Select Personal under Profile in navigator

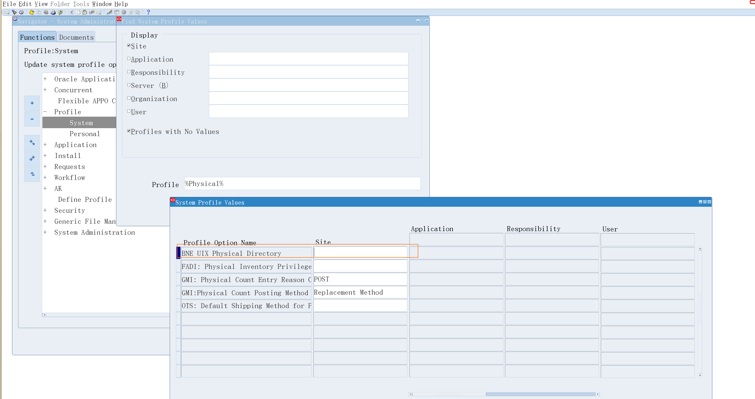tap(84, 134)
